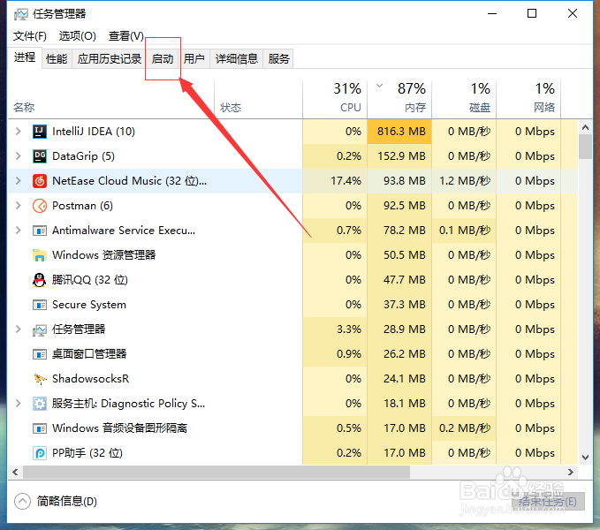Select the Secure System process name
This screenshot has width=600, height=530.
click(89, 305)
